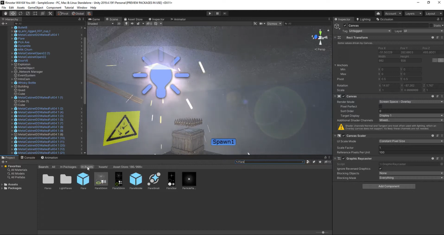This screenshot has height=235, width=444.
Task: Pause the game playback
Action: point(217,13)
